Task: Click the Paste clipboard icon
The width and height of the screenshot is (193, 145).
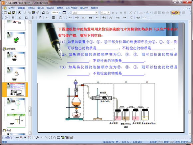Action: pyautogui.click(x=33, y=12)
